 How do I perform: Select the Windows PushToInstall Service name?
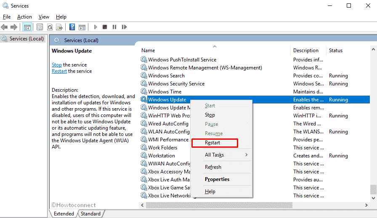pos(182,59)
